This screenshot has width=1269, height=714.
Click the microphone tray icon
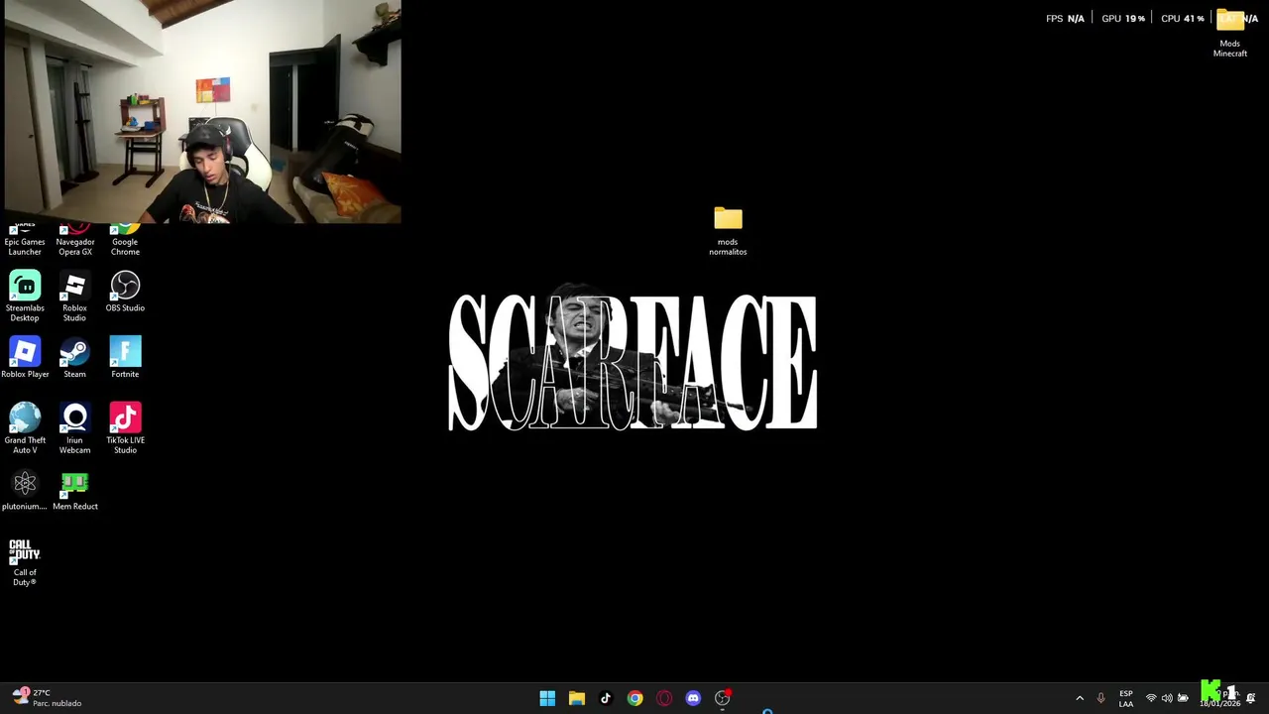coord(1100,698)
